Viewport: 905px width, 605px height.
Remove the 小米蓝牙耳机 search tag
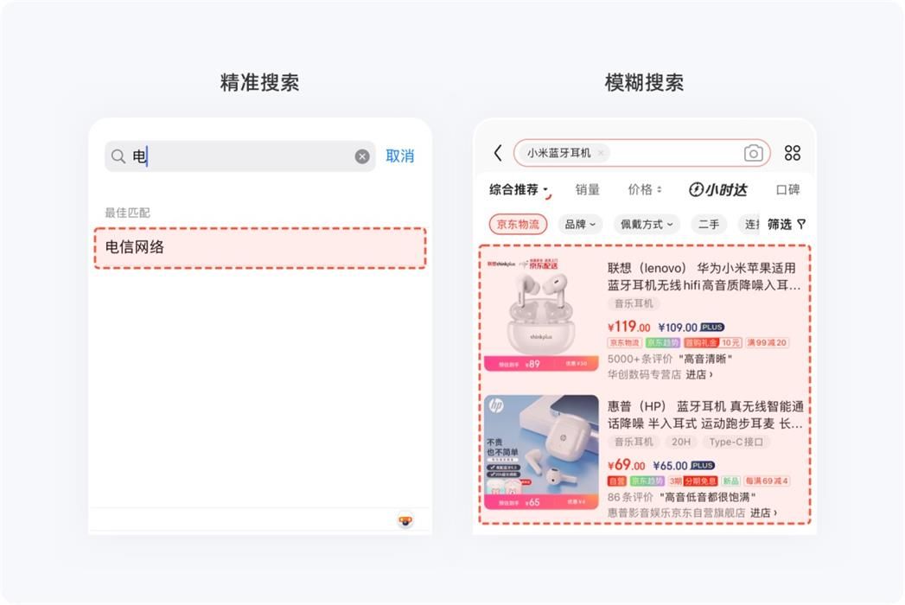(601, 153)
